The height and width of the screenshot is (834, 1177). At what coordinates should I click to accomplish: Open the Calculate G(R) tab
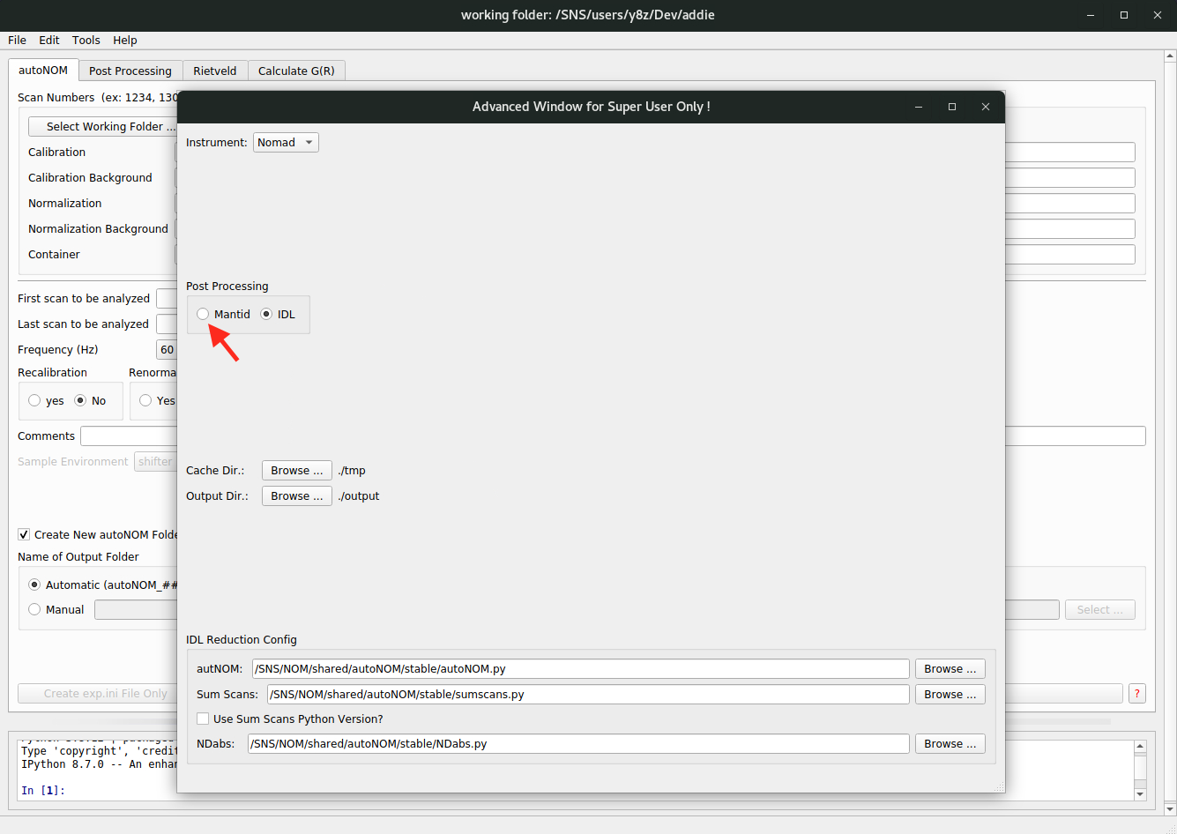tap(296, 71)
